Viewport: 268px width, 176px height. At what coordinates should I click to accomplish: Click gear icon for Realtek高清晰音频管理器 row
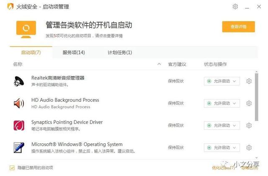coord(249,81)
